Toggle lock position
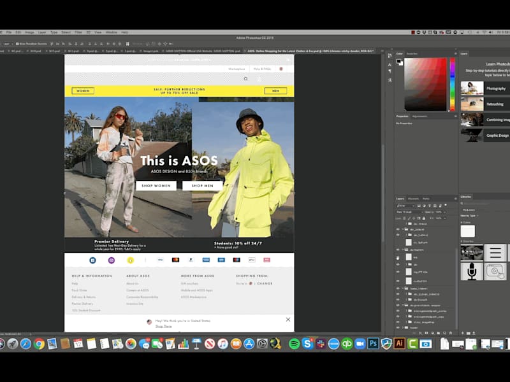The height and width of the screenshot is (382, 510). (414, 218)
